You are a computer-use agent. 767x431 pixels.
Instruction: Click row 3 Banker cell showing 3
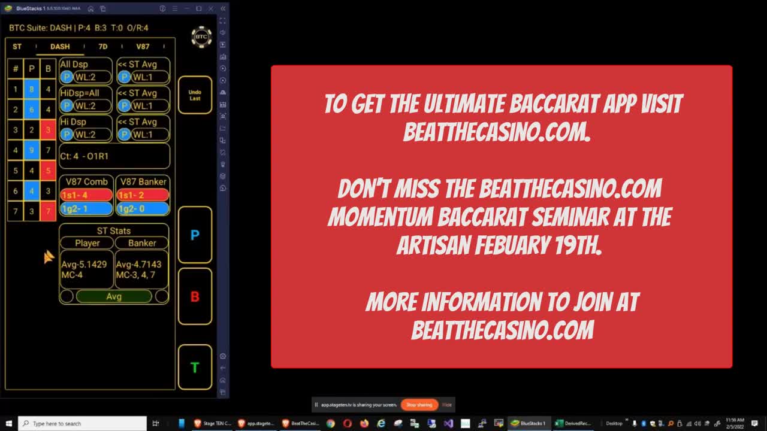[48, 130]
